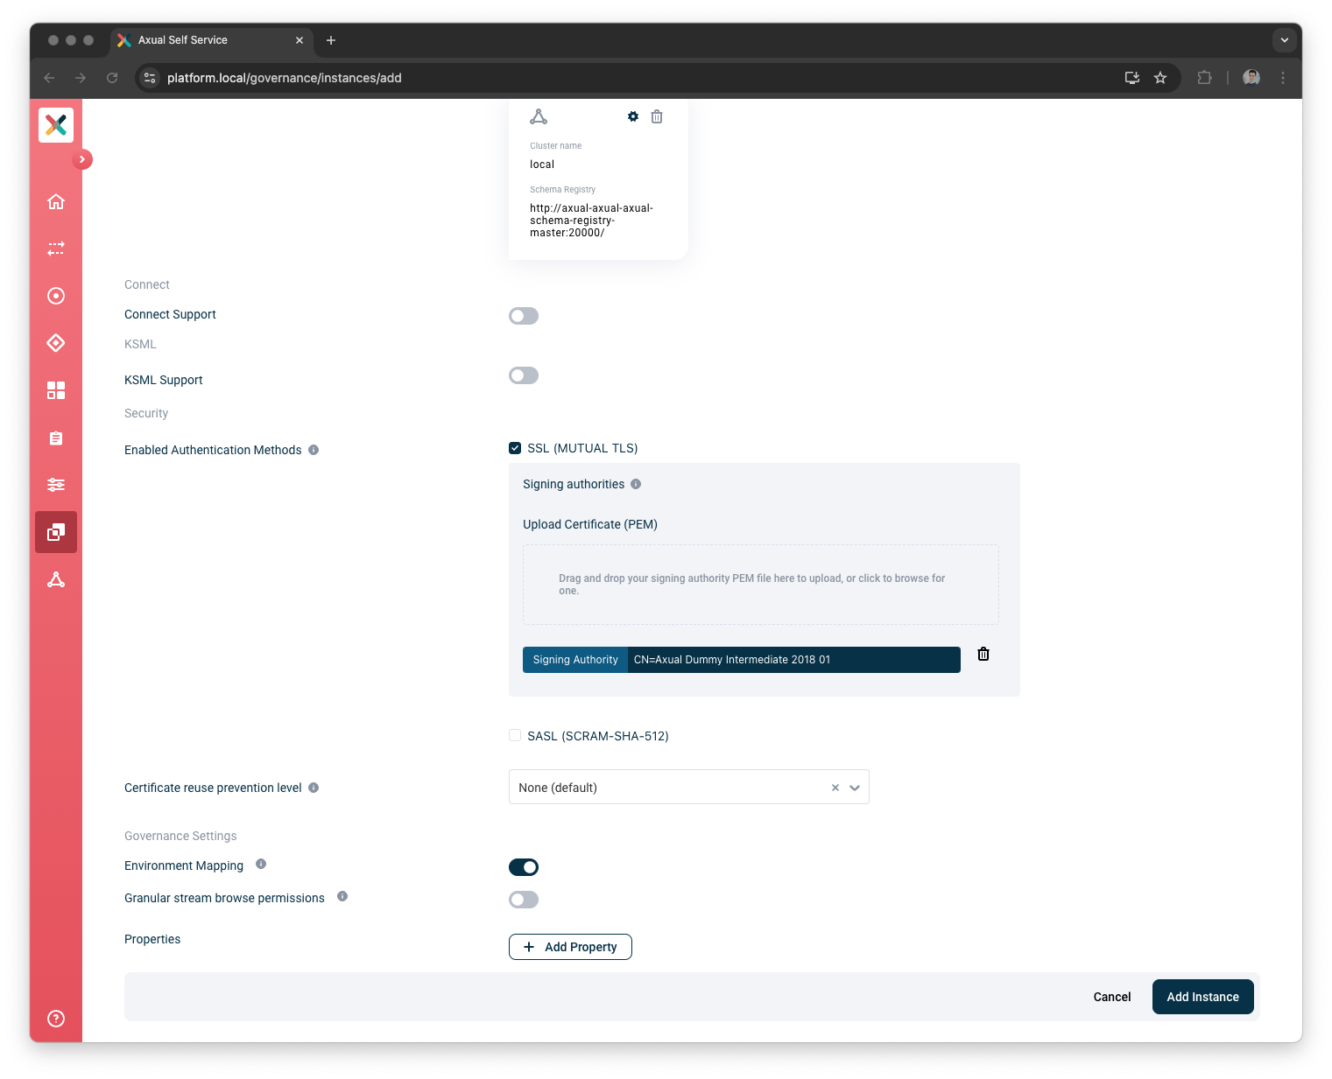Click the dropdown chevron arrow
The image size is (1332, 1079).
coord(855,788)
